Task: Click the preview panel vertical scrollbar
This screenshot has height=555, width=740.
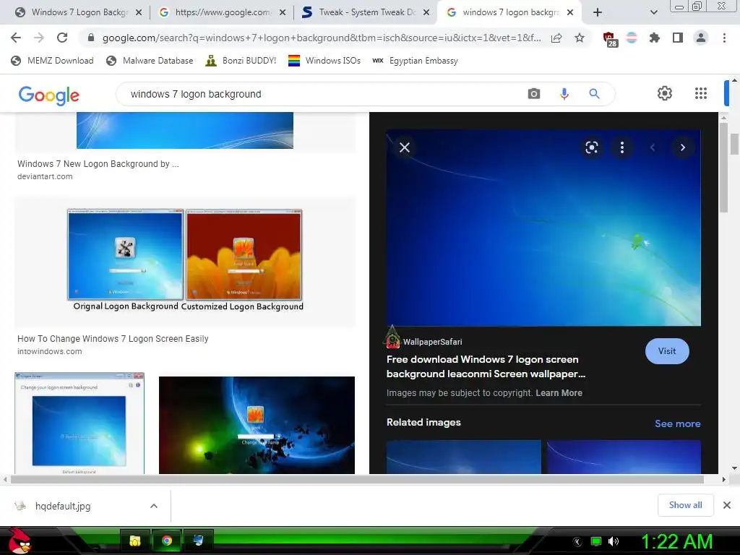Action: tap(723, 167)
